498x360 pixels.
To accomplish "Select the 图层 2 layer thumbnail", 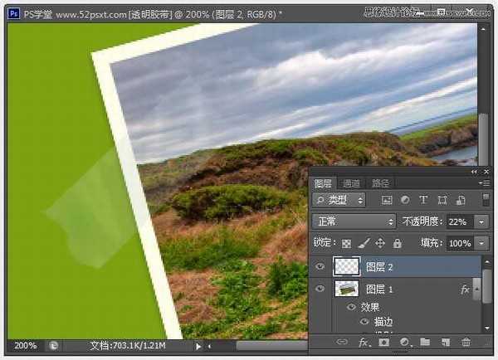I will coord(347,266).
